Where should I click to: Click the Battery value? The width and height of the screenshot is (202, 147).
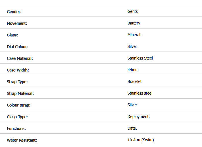[134, 23]
